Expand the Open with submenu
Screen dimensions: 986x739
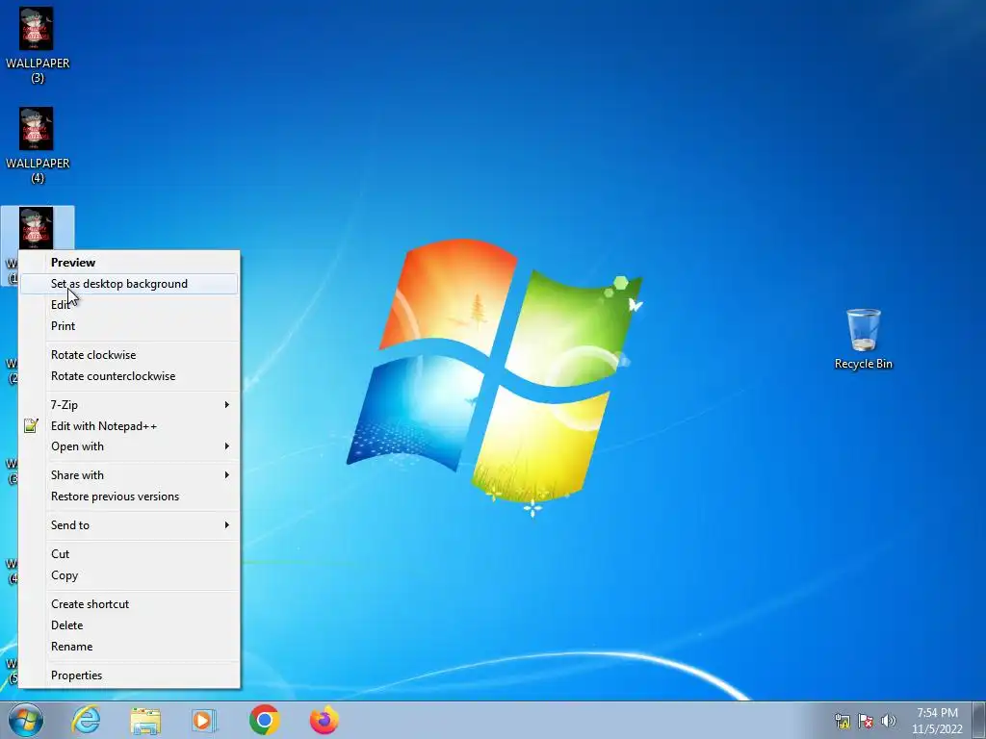(130, 446)
